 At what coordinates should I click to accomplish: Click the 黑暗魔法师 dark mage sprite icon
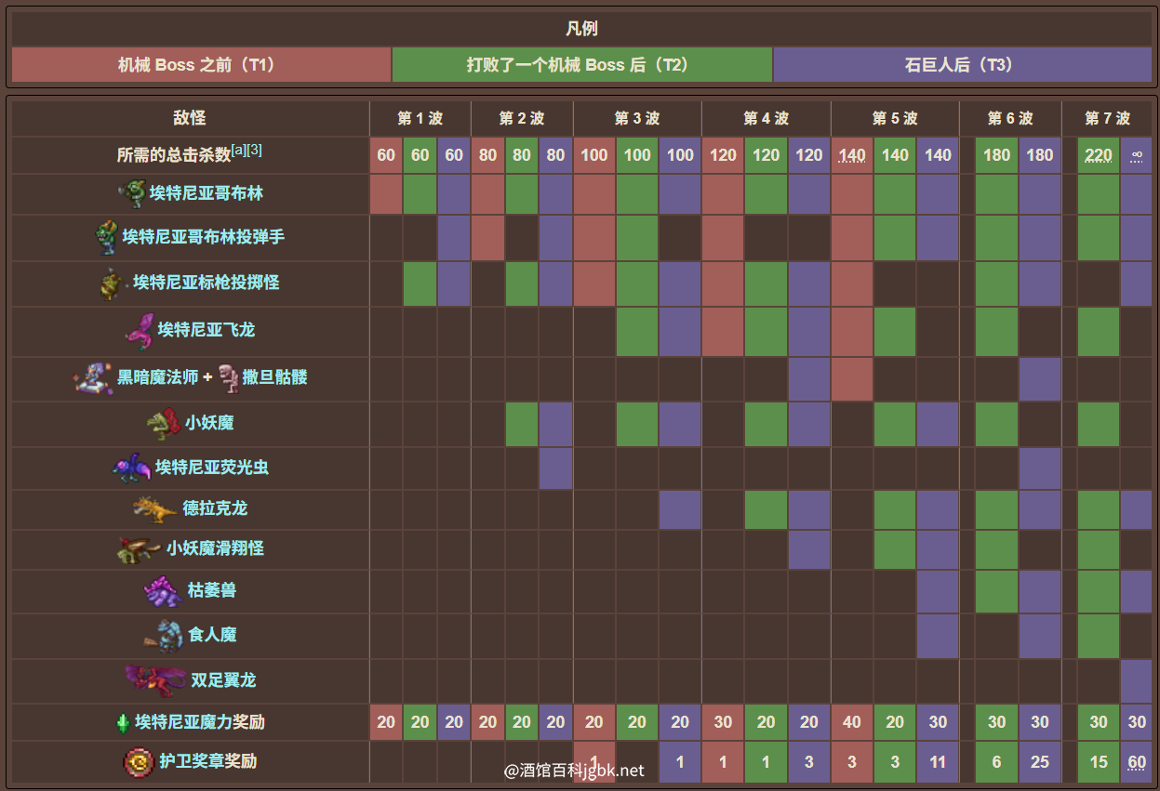click(x=93, y=377)
